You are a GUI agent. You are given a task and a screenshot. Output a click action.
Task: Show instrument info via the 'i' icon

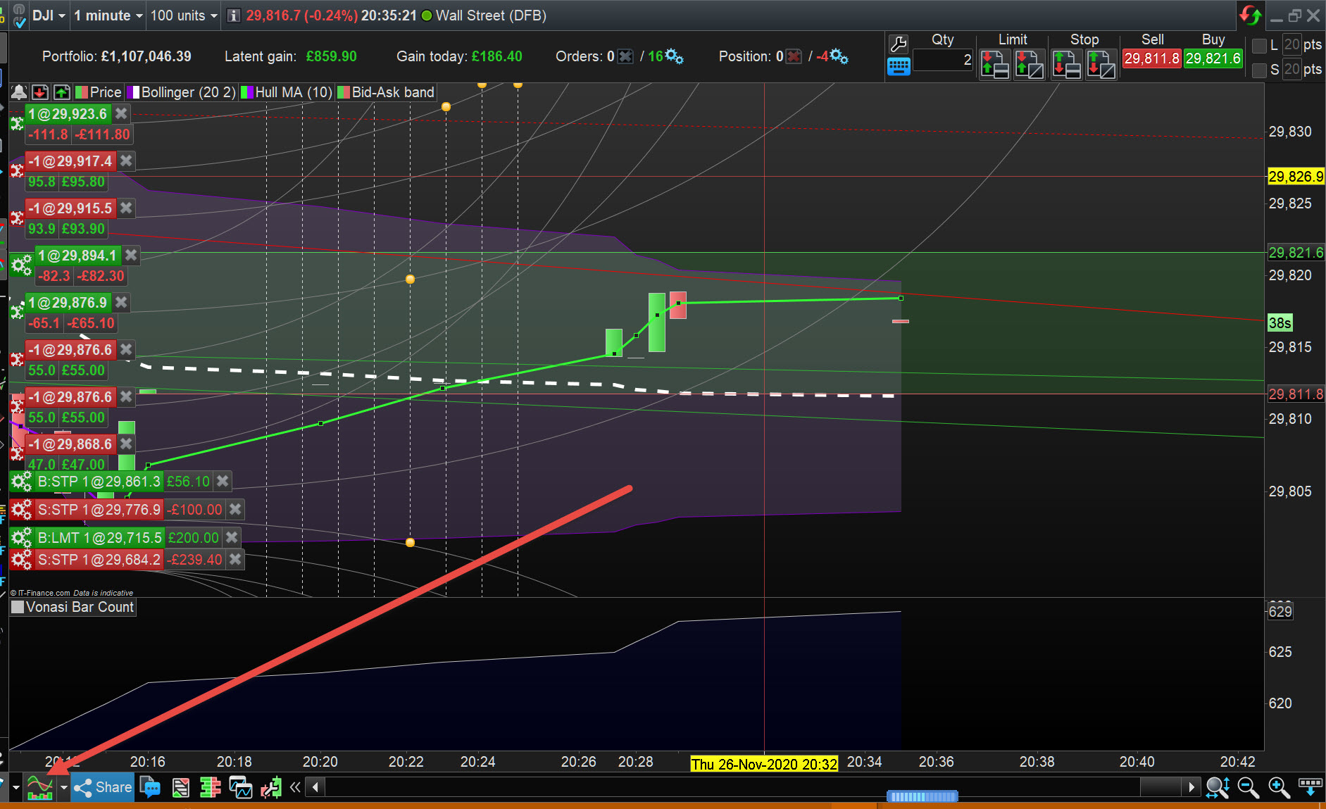[x=234, y=15]
